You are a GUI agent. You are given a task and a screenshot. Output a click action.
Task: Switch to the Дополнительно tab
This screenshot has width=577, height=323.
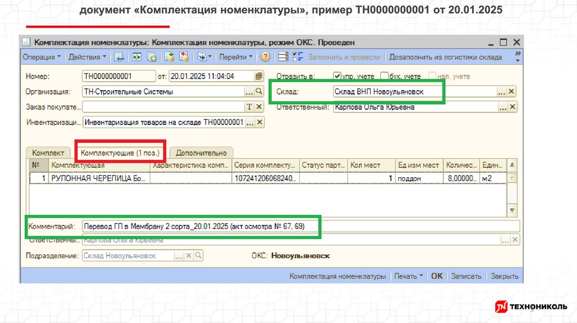pyautogui.click(x=201, y=153)
